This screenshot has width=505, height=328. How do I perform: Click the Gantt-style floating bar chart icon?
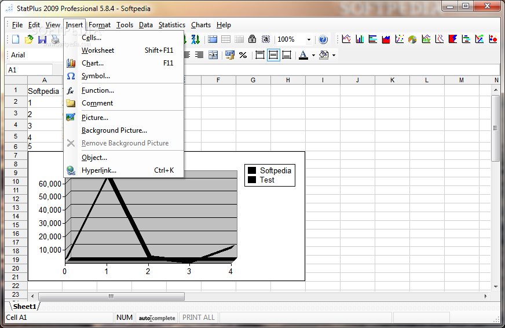click(466, 39)
